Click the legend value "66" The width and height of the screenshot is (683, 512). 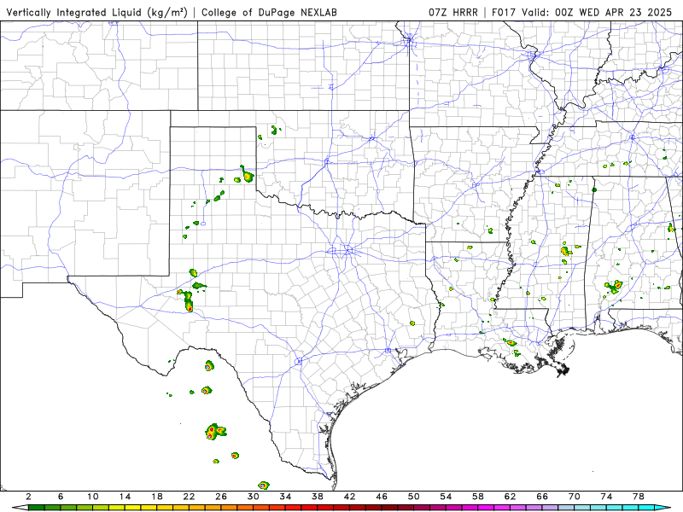click(542, 497)
